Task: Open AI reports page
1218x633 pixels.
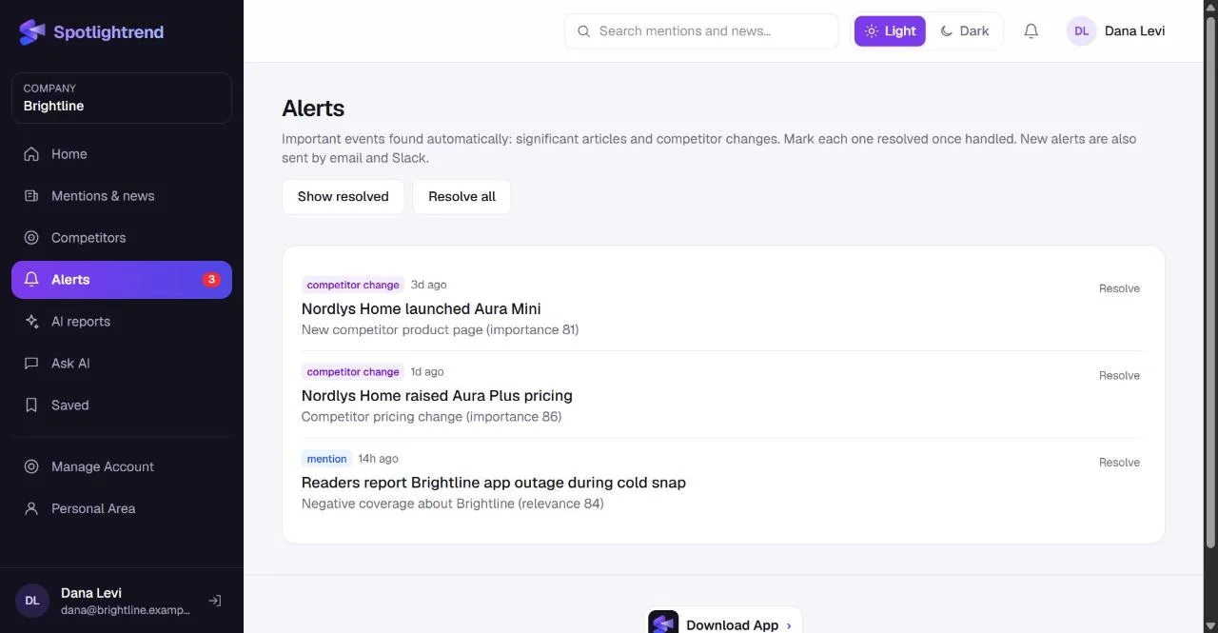Action: [122, 322]
